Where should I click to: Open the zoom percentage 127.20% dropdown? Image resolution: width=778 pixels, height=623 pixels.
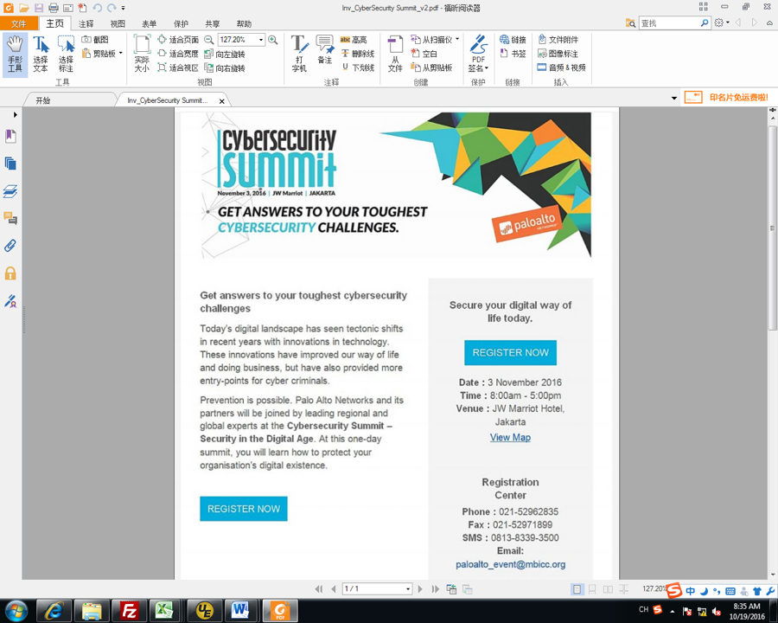click(x=261, y=40)
